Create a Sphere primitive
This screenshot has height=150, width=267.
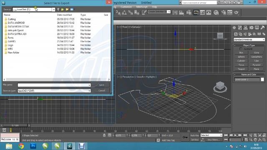coord(241,57)
